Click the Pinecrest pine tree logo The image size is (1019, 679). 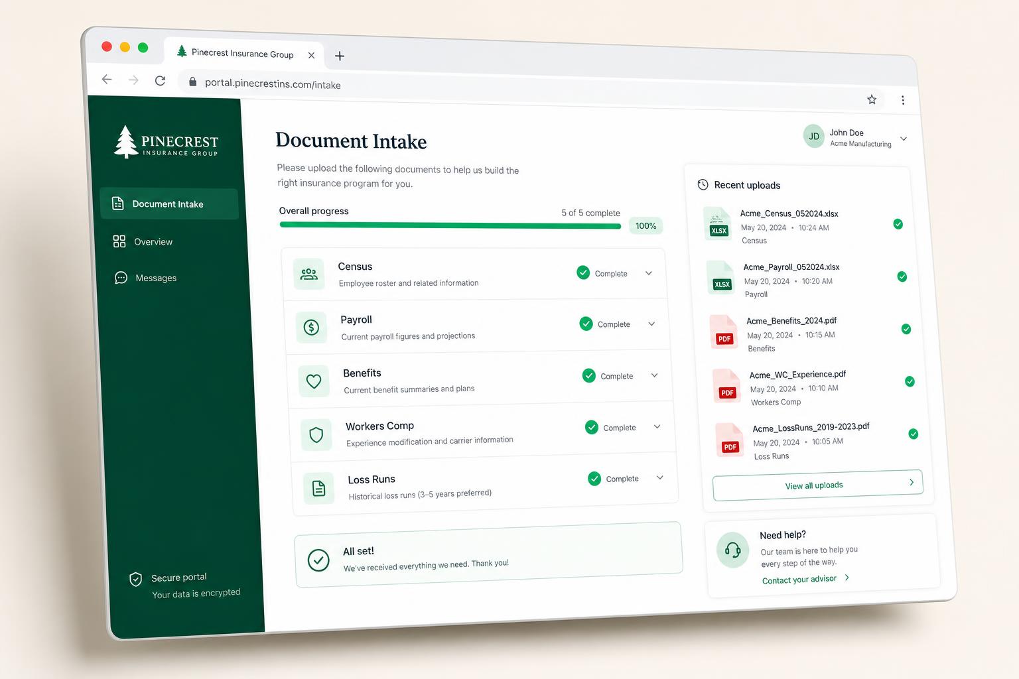[x=125, y=142]
